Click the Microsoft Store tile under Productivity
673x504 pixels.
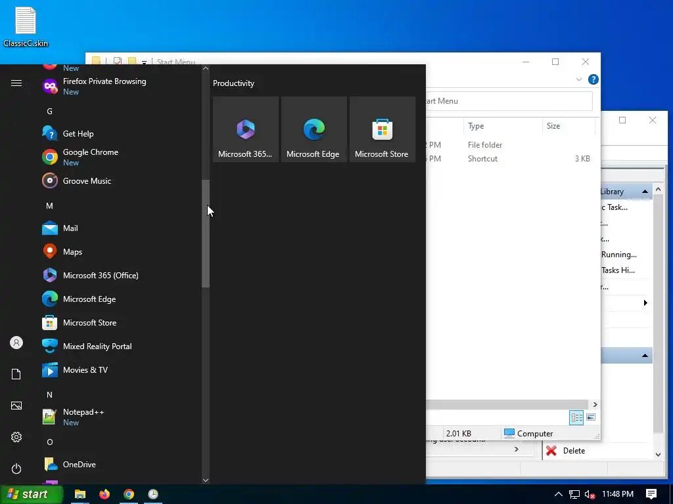382,129
